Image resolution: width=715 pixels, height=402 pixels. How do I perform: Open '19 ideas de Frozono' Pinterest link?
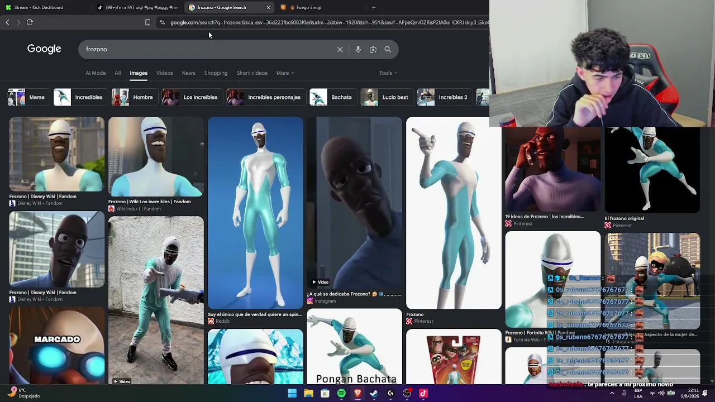(544, 217)
